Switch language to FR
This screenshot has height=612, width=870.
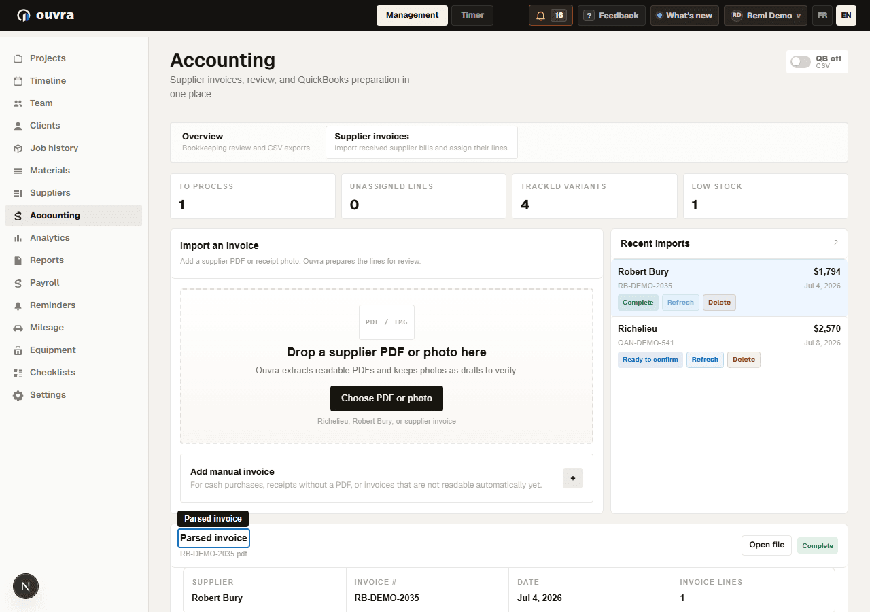point(822,16)
